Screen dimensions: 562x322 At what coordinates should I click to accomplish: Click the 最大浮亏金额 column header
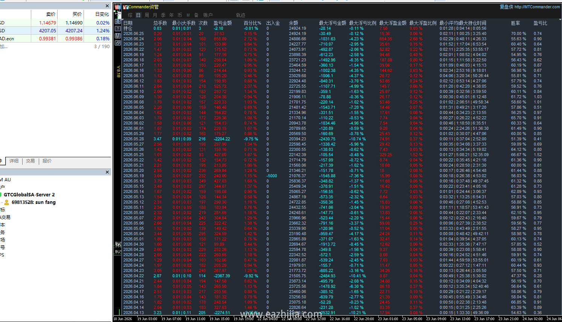[x=333, y=23]
